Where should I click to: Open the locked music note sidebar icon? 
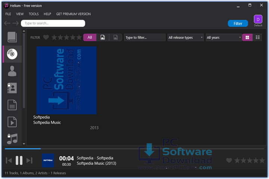click(12, 139)
